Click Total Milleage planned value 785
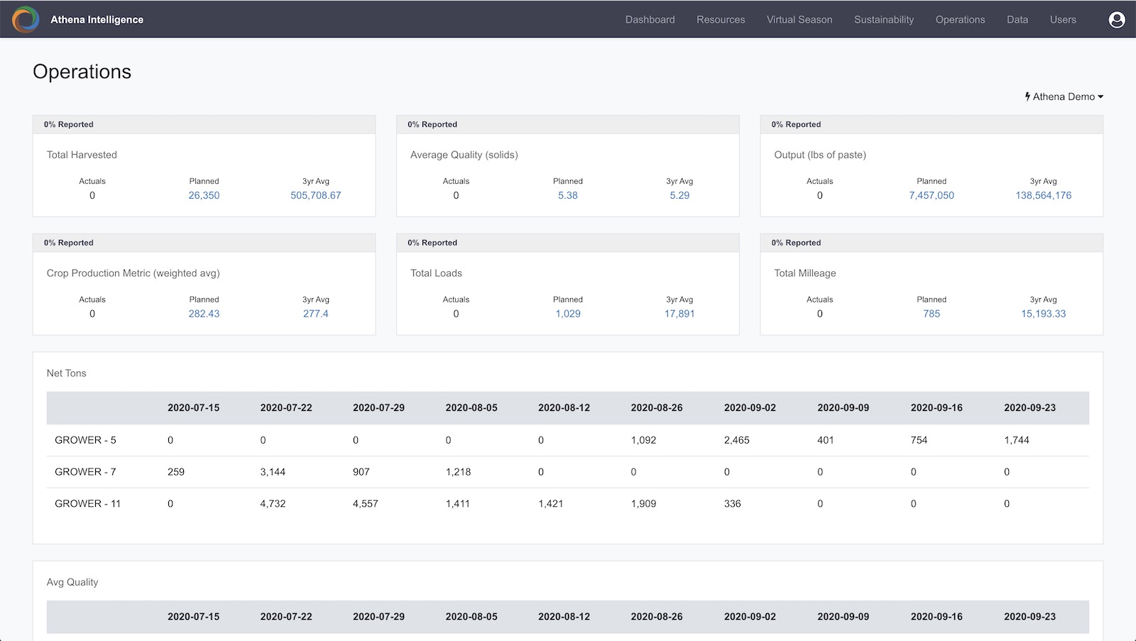This screenshot has height=641, width=1136. click(x=932, y=314)
